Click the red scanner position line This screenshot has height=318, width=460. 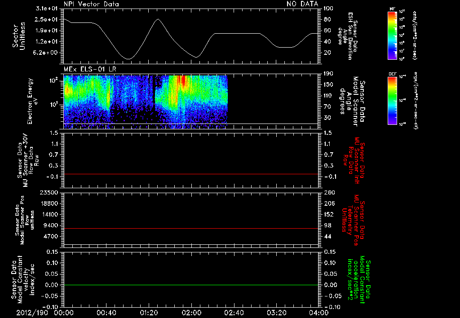191,228
